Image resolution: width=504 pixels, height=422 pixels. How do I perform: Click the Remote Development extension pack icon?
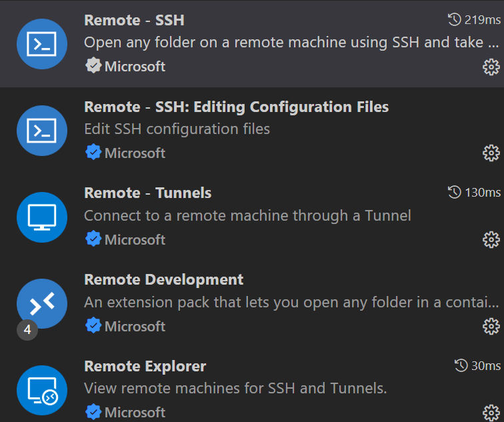41,303
